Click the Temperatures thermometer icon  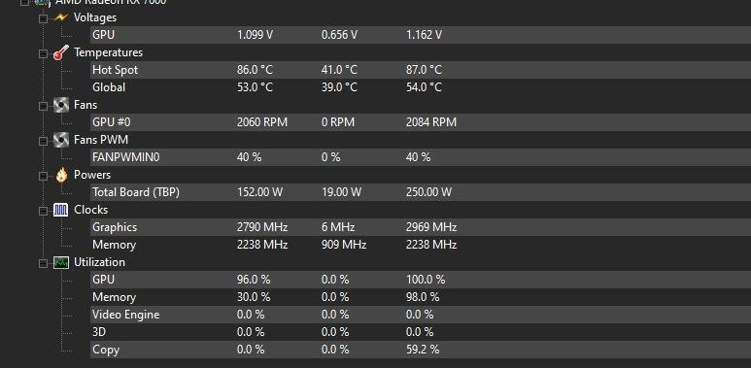(61, 52)
